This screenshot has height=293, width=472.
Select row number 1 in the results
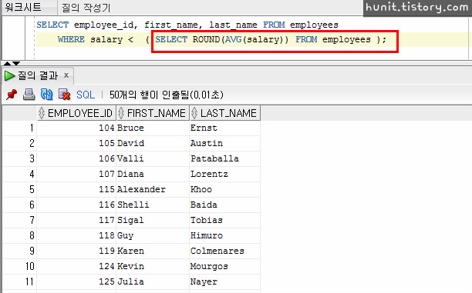click(x=19, y=128)
